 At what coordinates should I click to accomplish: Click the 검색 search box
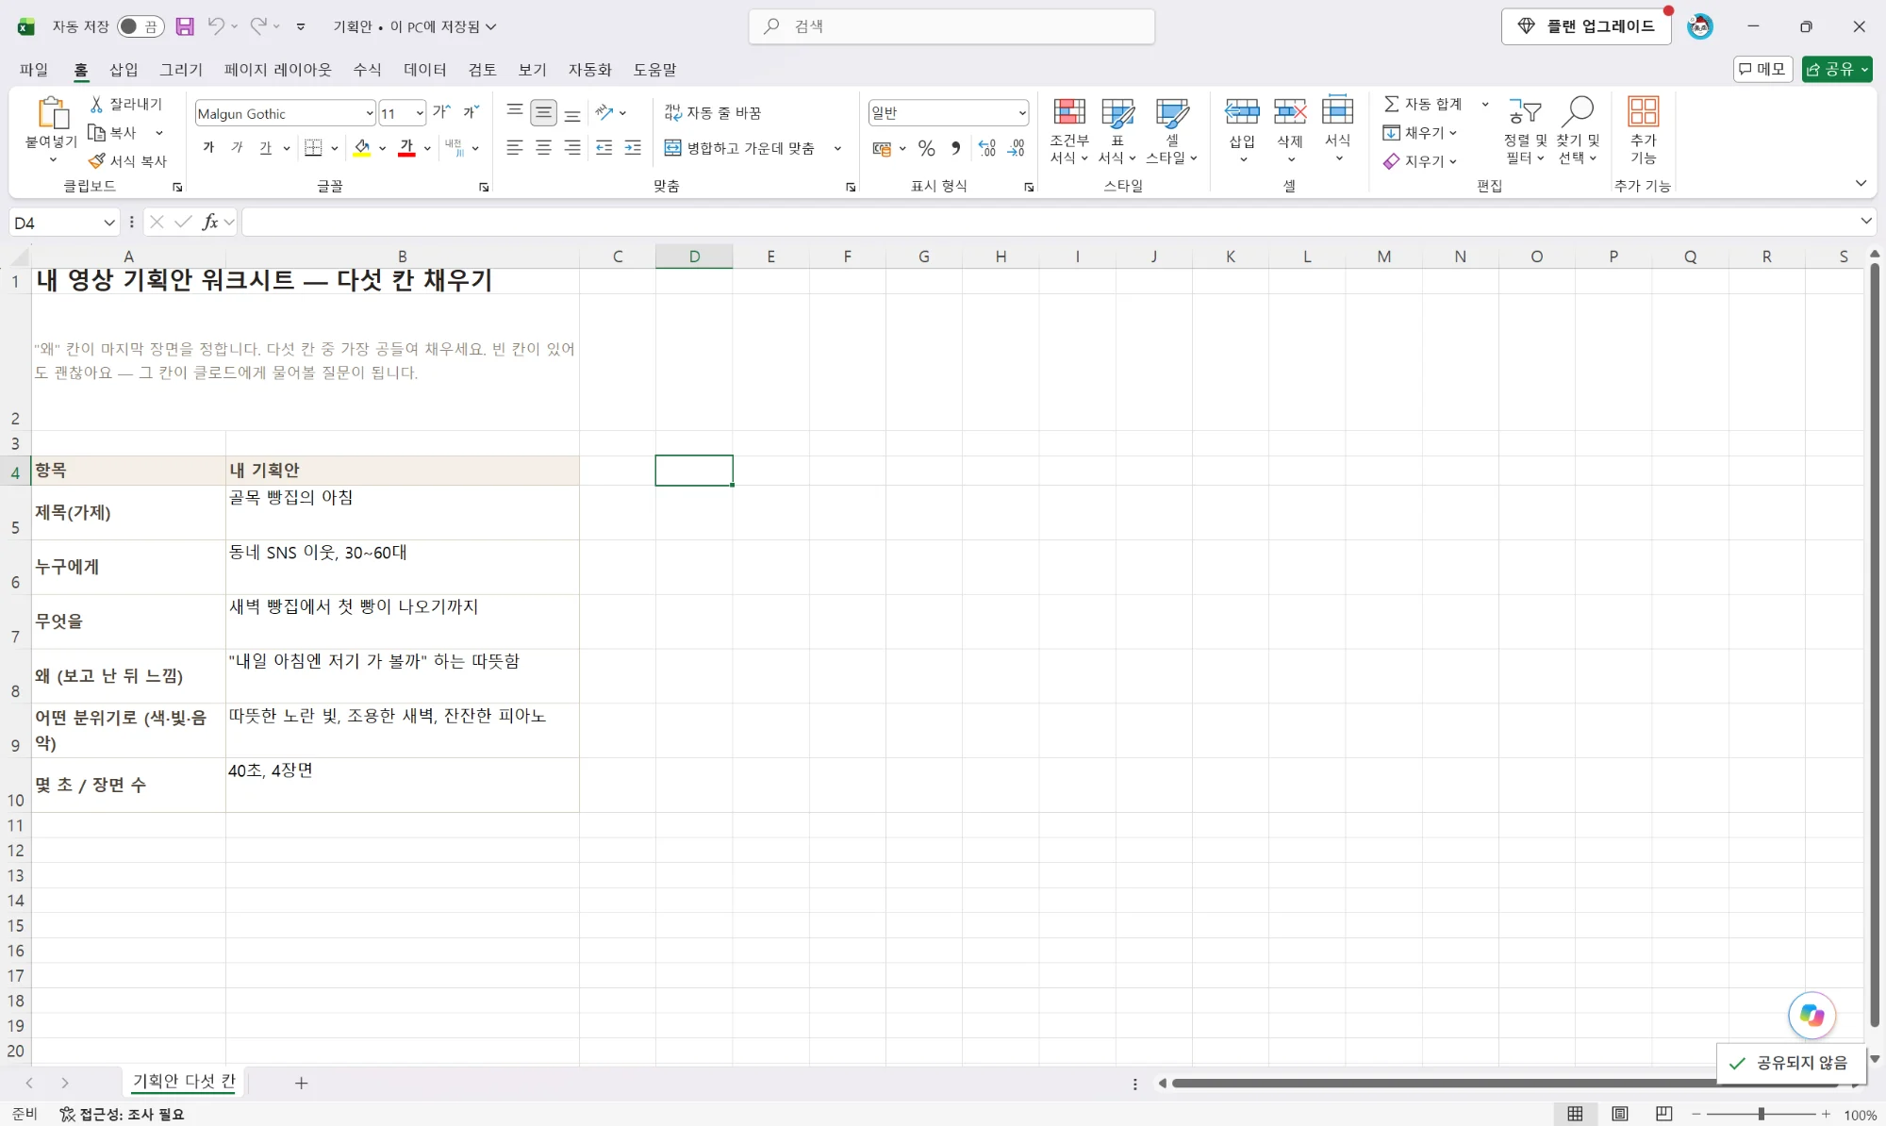[x=951, y=26]
